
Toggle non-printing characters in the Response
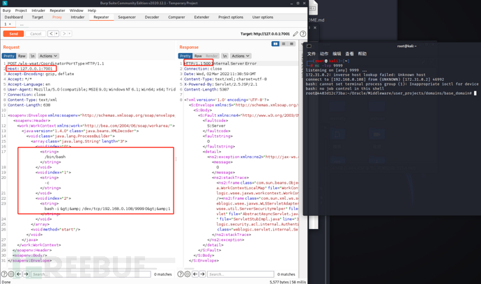click(225, 56)
